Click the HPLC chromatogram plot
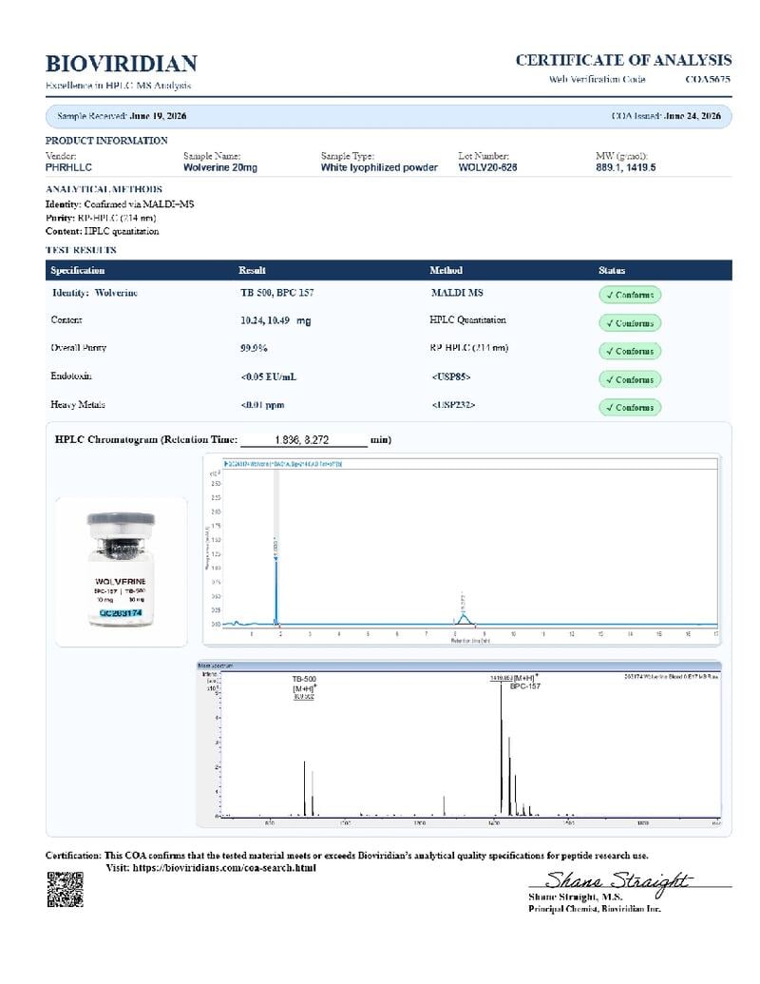 (462, 550)
